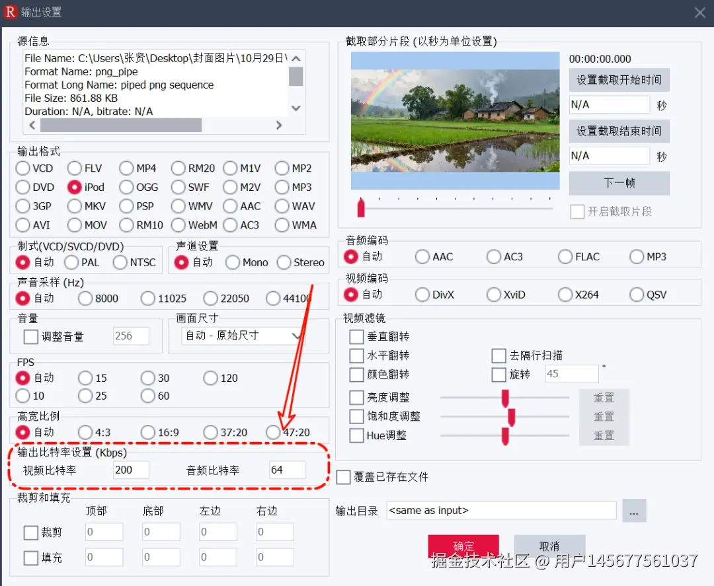Screen dimensions: 714x586
Task: Click the confirm button (确定)
Action: click(463, 546)
